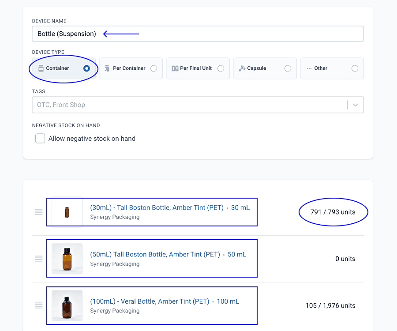Screen dimensions: 397x331
Task: Click the Tags field with OTC, Front Shop placeholder
Action: click(198, 105)
